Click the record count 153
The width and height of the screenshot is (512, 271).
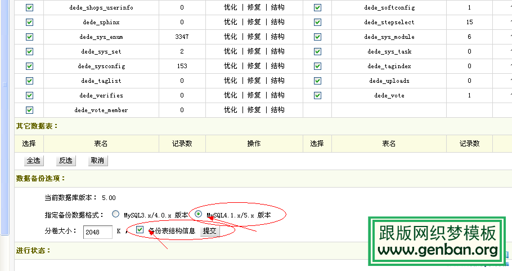pyautogui.click(x=182, y=66)
